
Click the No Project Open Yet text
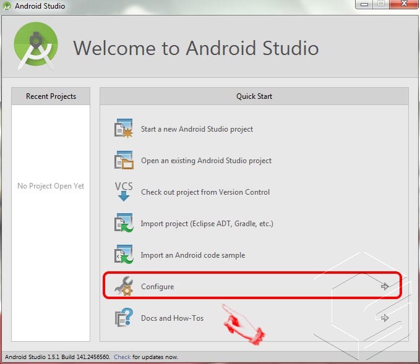[51, 186]
